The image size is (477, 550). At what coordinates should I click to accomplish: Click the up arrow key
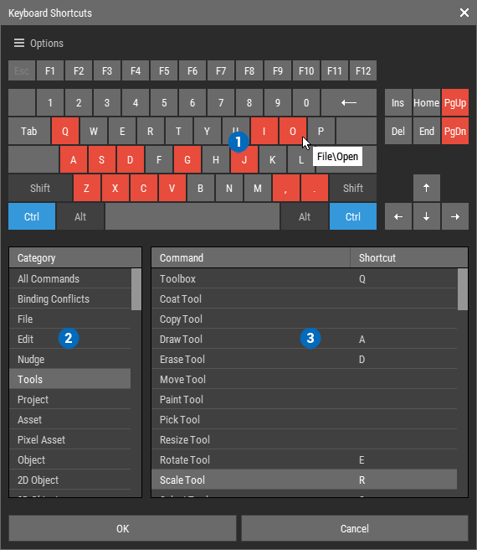[x=426, y=188]
